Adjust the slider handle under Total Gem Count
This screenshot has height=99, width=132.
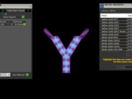coord(6,14)
